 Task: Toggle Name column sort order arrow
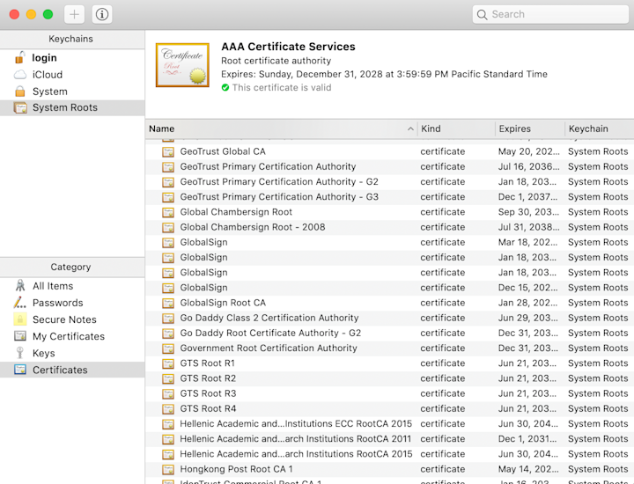[x=410, y=128]
